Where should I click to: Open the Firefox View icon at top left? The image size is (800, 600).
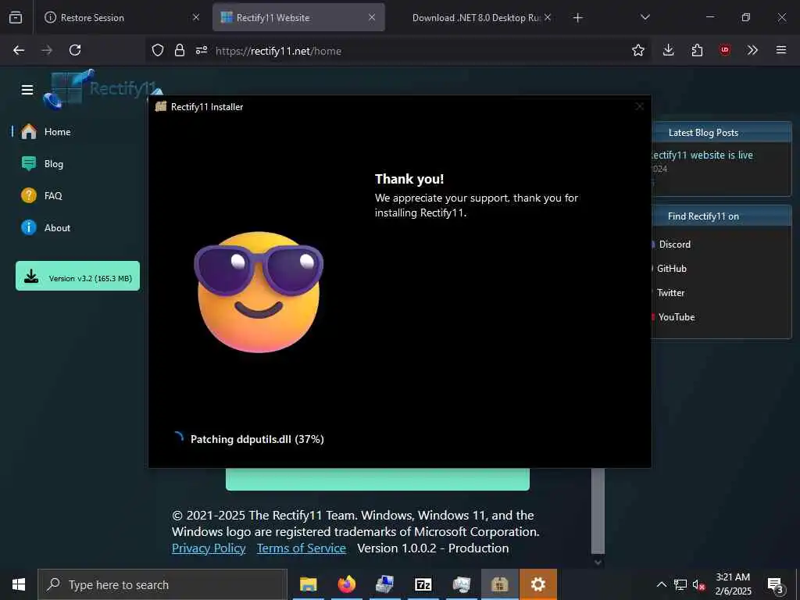pos(16,17)
